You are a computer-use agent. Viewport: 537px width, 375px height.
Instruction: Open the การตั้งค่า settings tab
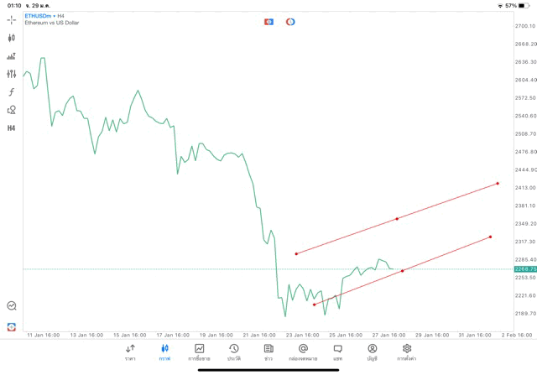(407, 352)
